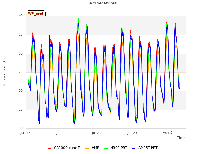Click the Temperatures chart title

coord(102,3)
